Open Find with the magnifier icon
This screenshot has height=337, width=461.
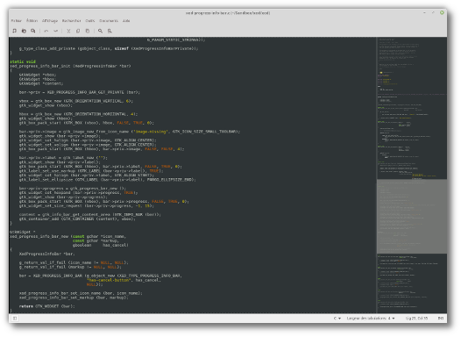(x=100, y=31)
